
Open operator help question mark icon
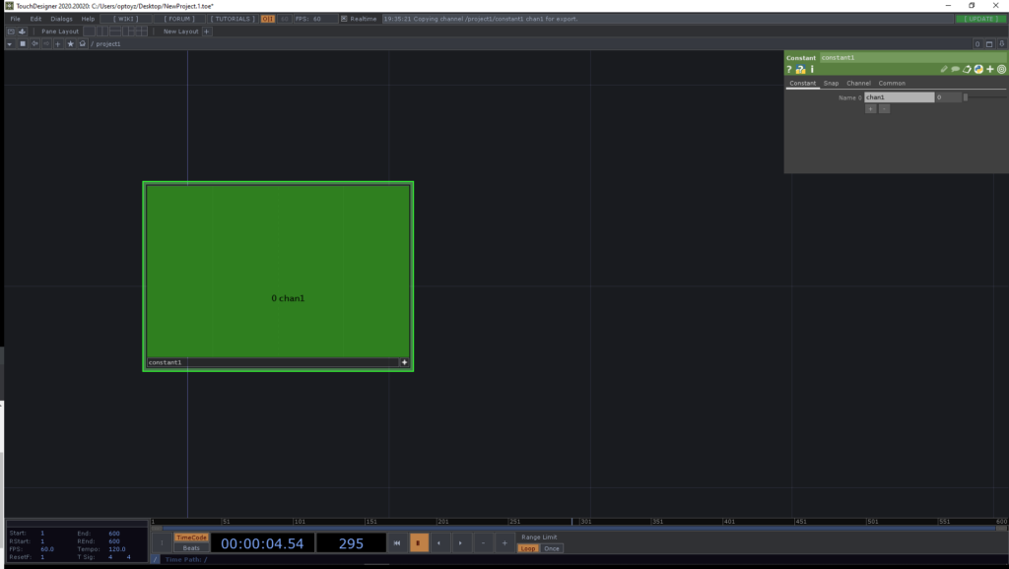pyautogui.click(x=789, y=70)
